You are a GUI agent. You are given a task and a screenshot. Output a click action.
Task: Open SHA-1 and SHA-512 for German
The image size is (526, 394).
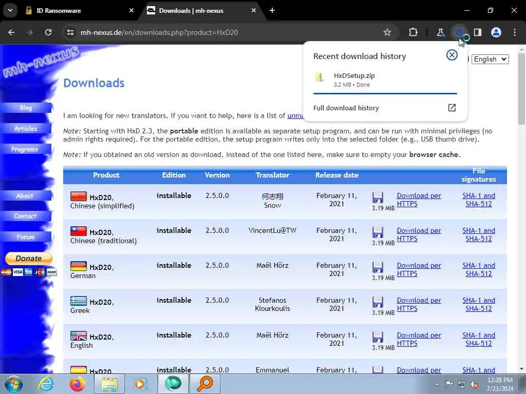[x=479, y=269]
